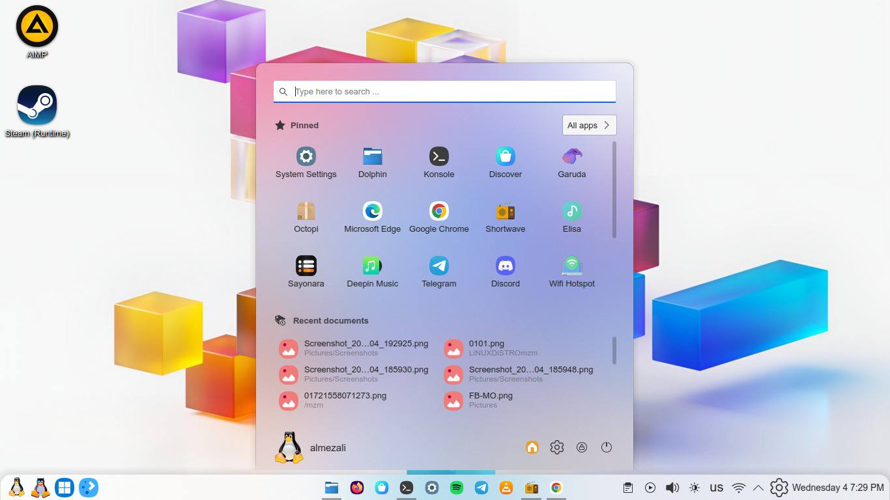Click the Discover bag icon in taskbar
The width and height of the screenshot is (890, 500).
pos(382,487)
